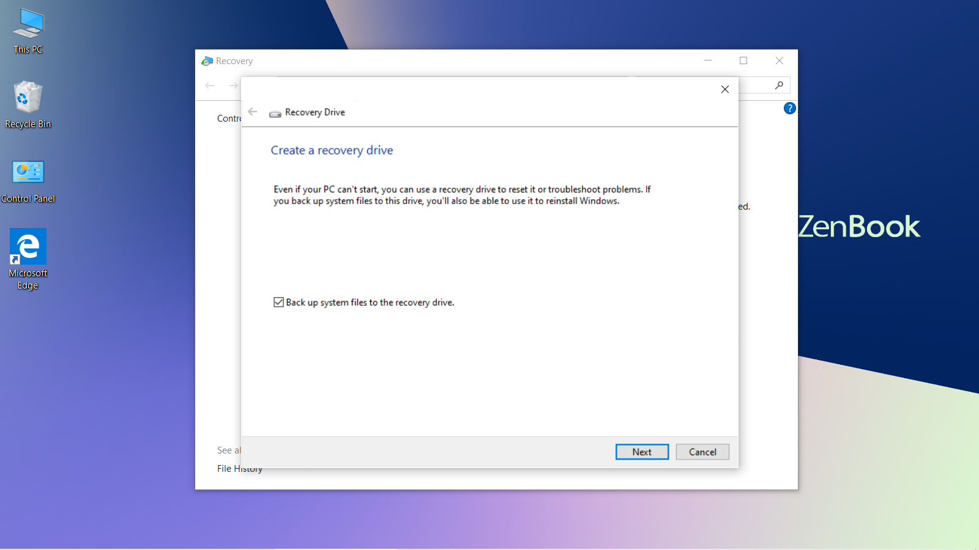Viewport: 979px width, 550px height.
Task: Minimize the Recovery window
Action: coord(708,61)
